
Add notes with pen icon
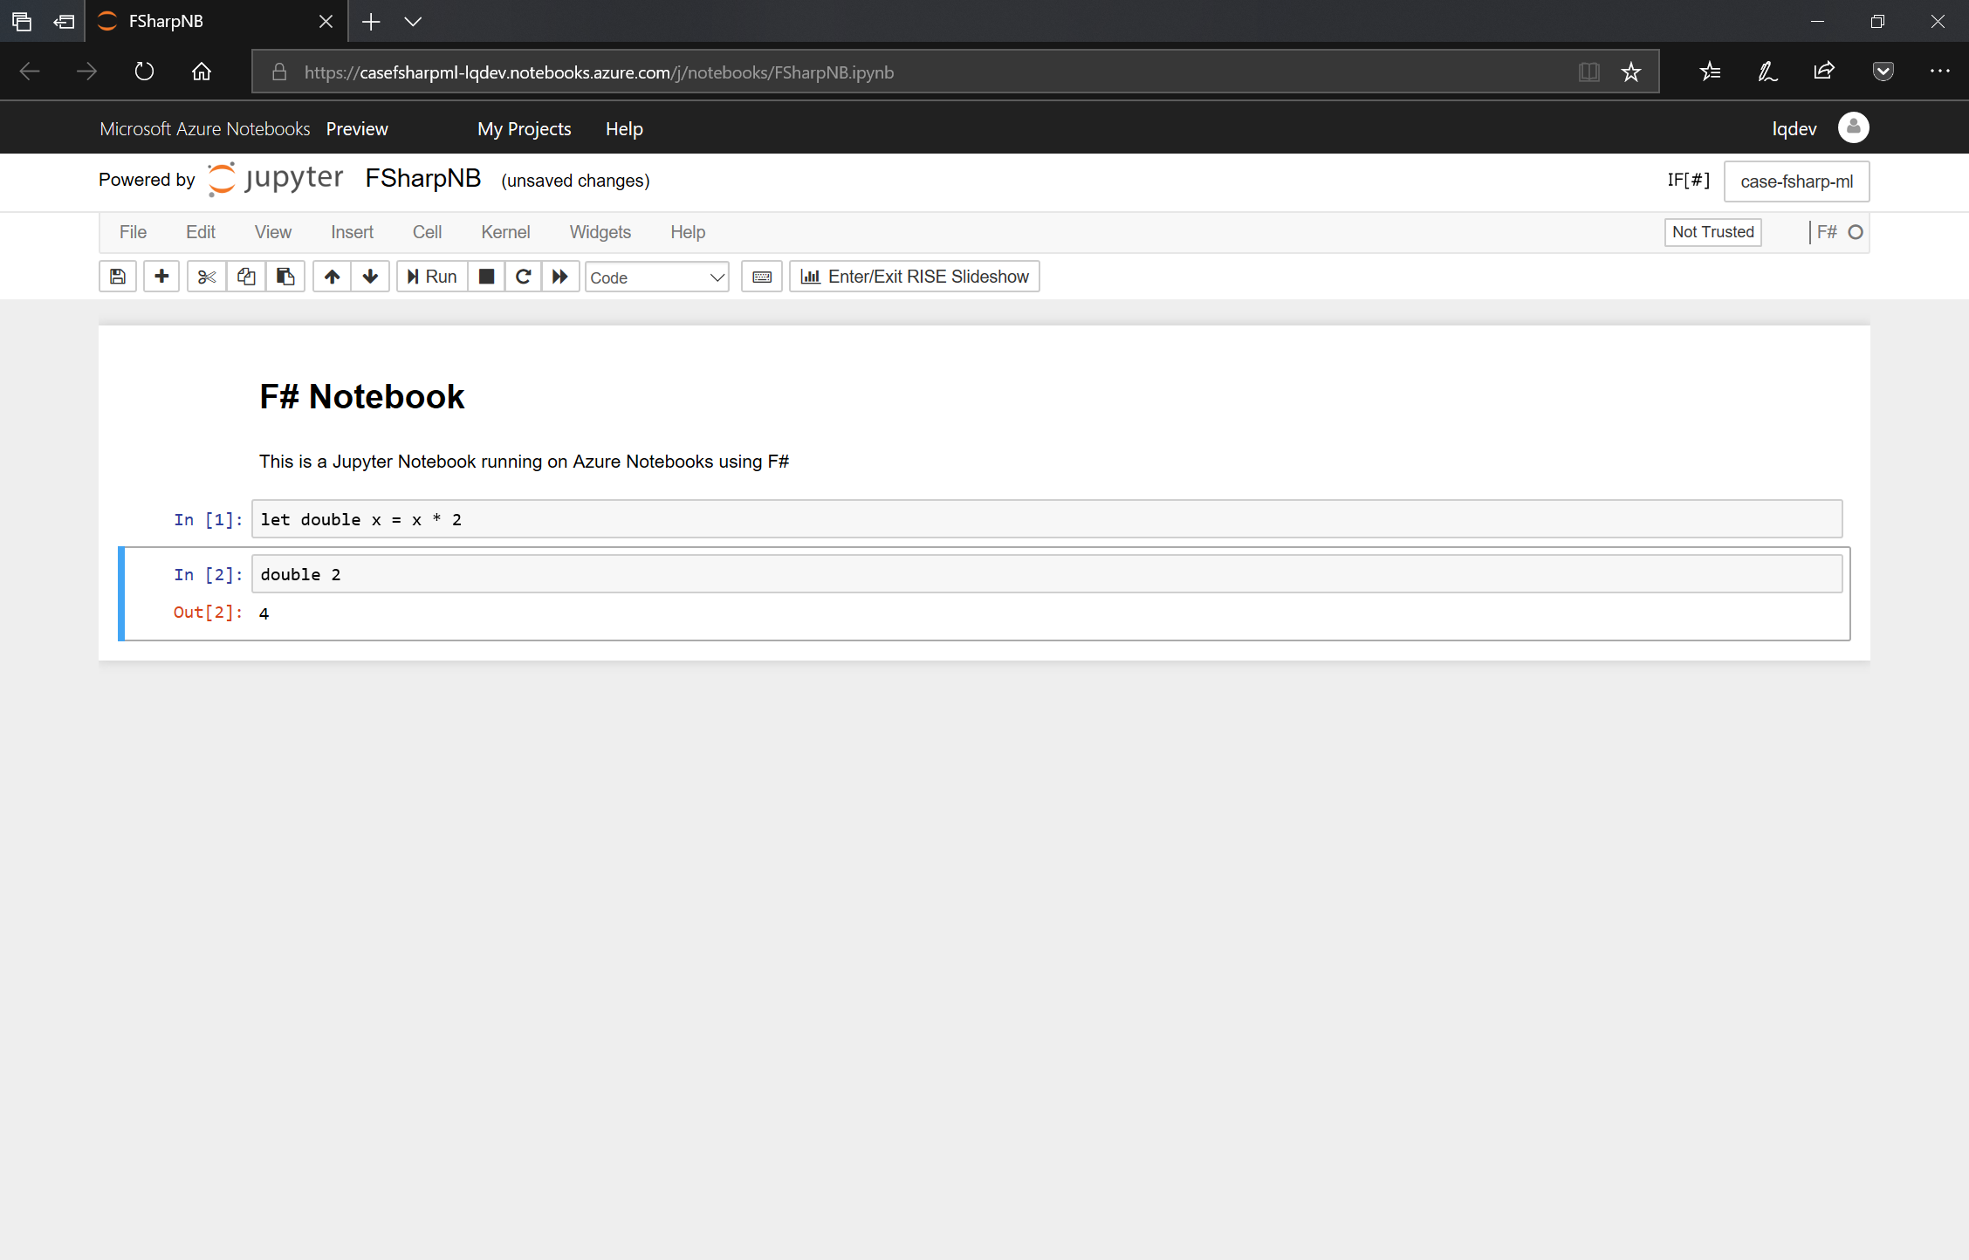pyautogui.click(x=1767, y=72)
